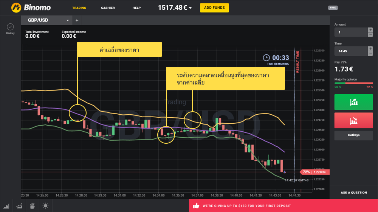Click the Binomo logo
Screen dimensions: 378x212
(x=27, y=8)
